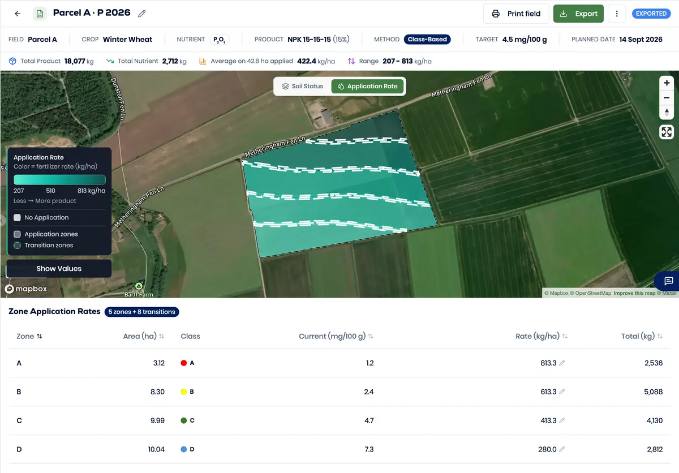Screen dimensions: 679x473
Task: Click zone A total 2,536
Action: point(654,363)
